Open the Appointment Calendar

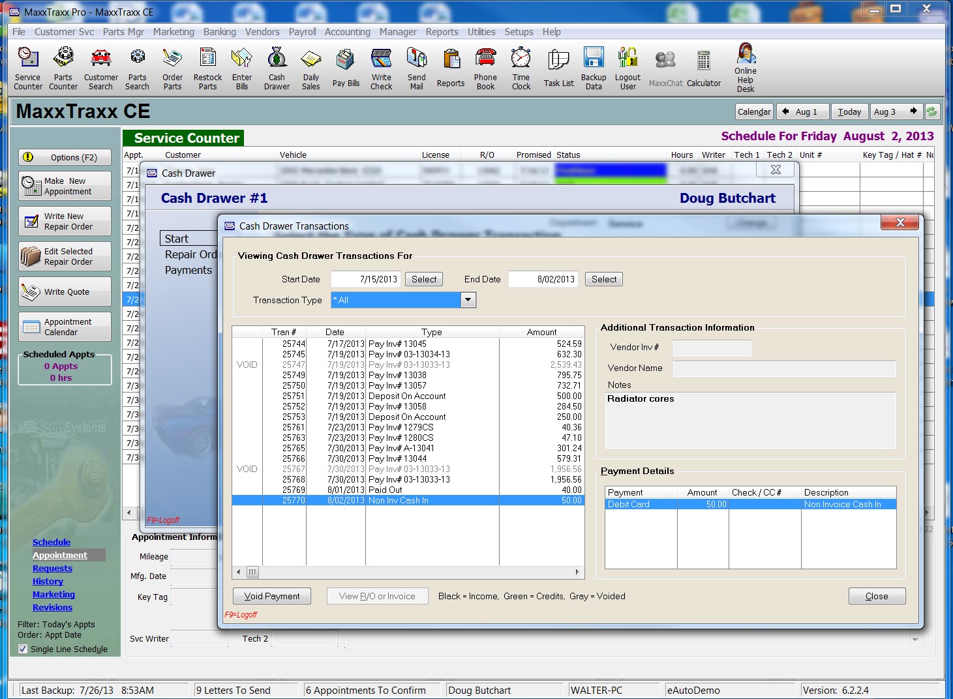coord(65,327)
